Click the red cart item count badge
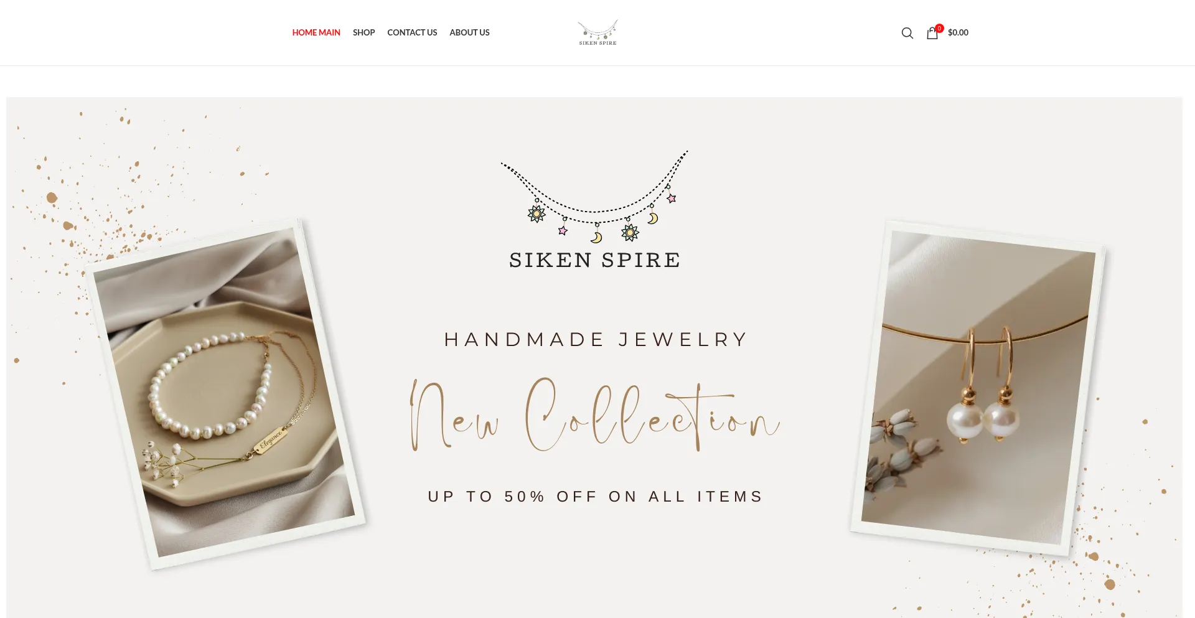The image size is (1195, 618). [939, 28]
